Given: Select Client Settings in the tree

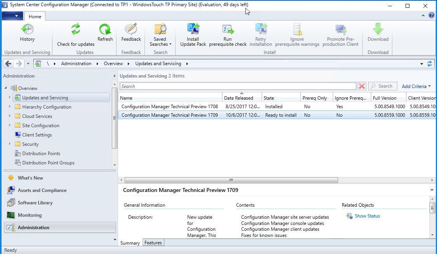Looking at the screenshot, I should [37, 135].
